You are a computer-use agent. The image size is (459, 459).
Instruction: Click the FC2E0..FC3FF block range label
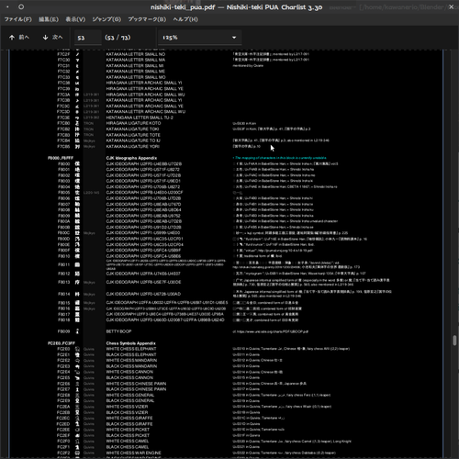point(62,343)
